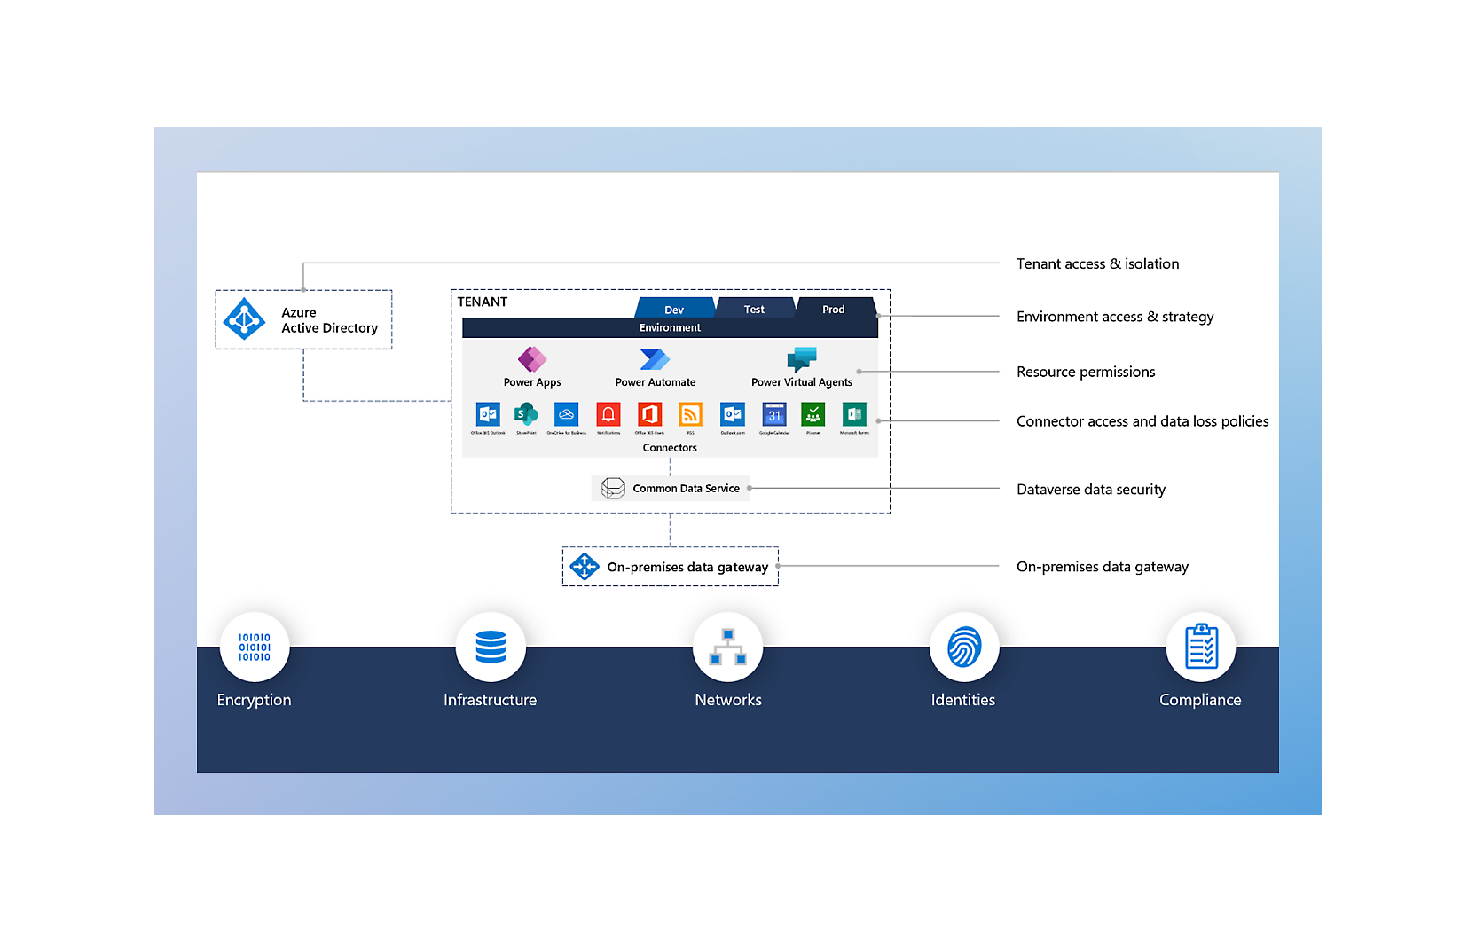Click the Google Calendar connector icon
This screenshot has height=942, width=1476.
coord(774,414)
